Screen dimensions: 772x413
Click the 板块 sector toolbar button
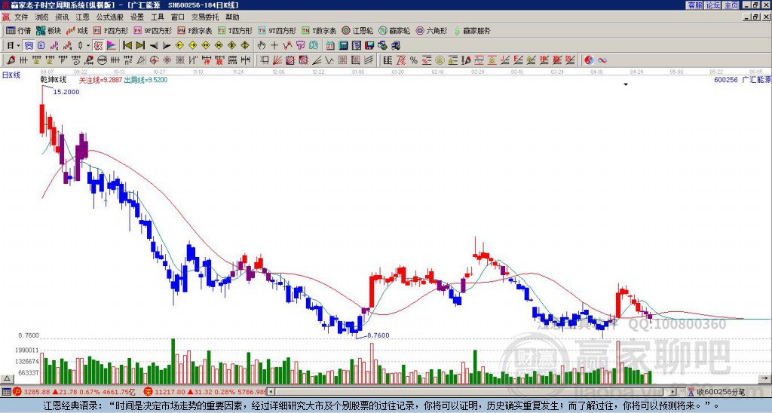[48, 30]
